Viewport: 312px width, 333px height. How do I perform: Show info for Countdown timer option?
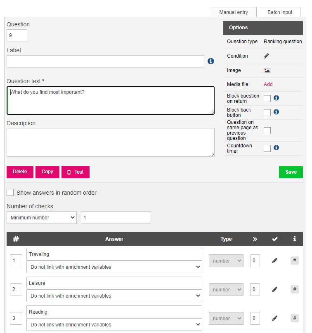pos(276,148)
